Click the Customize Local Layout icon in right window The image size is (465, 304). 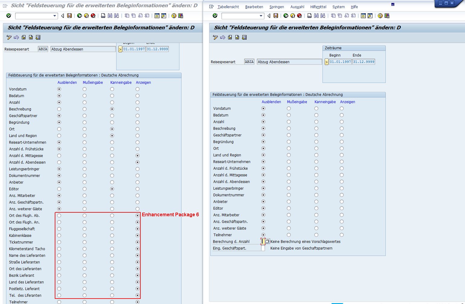tap(387, 16)
